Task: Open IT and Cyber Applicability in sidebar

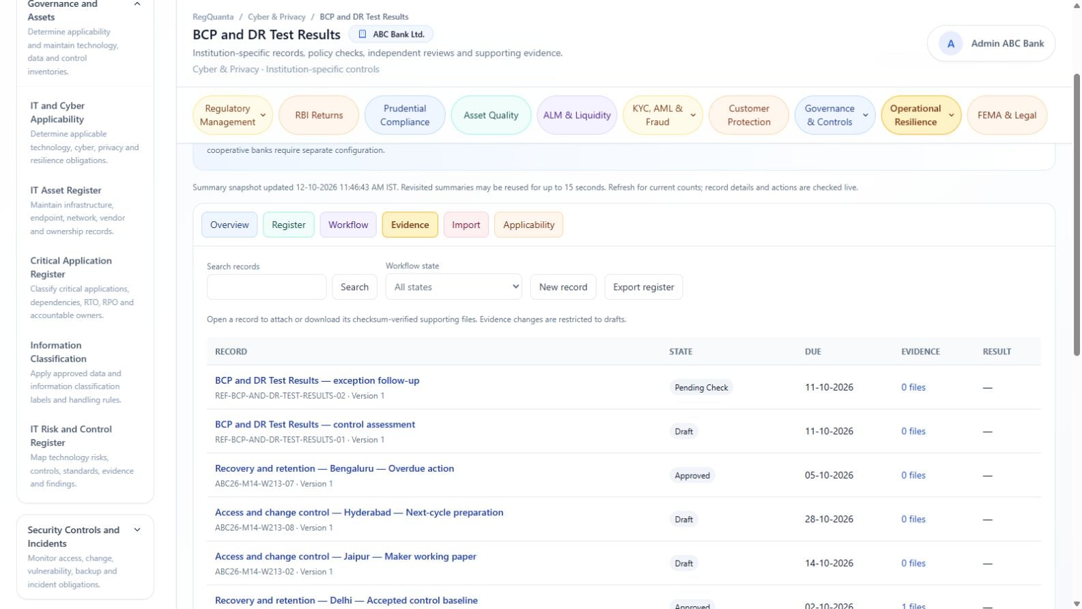Action: [x=85, y=132]
